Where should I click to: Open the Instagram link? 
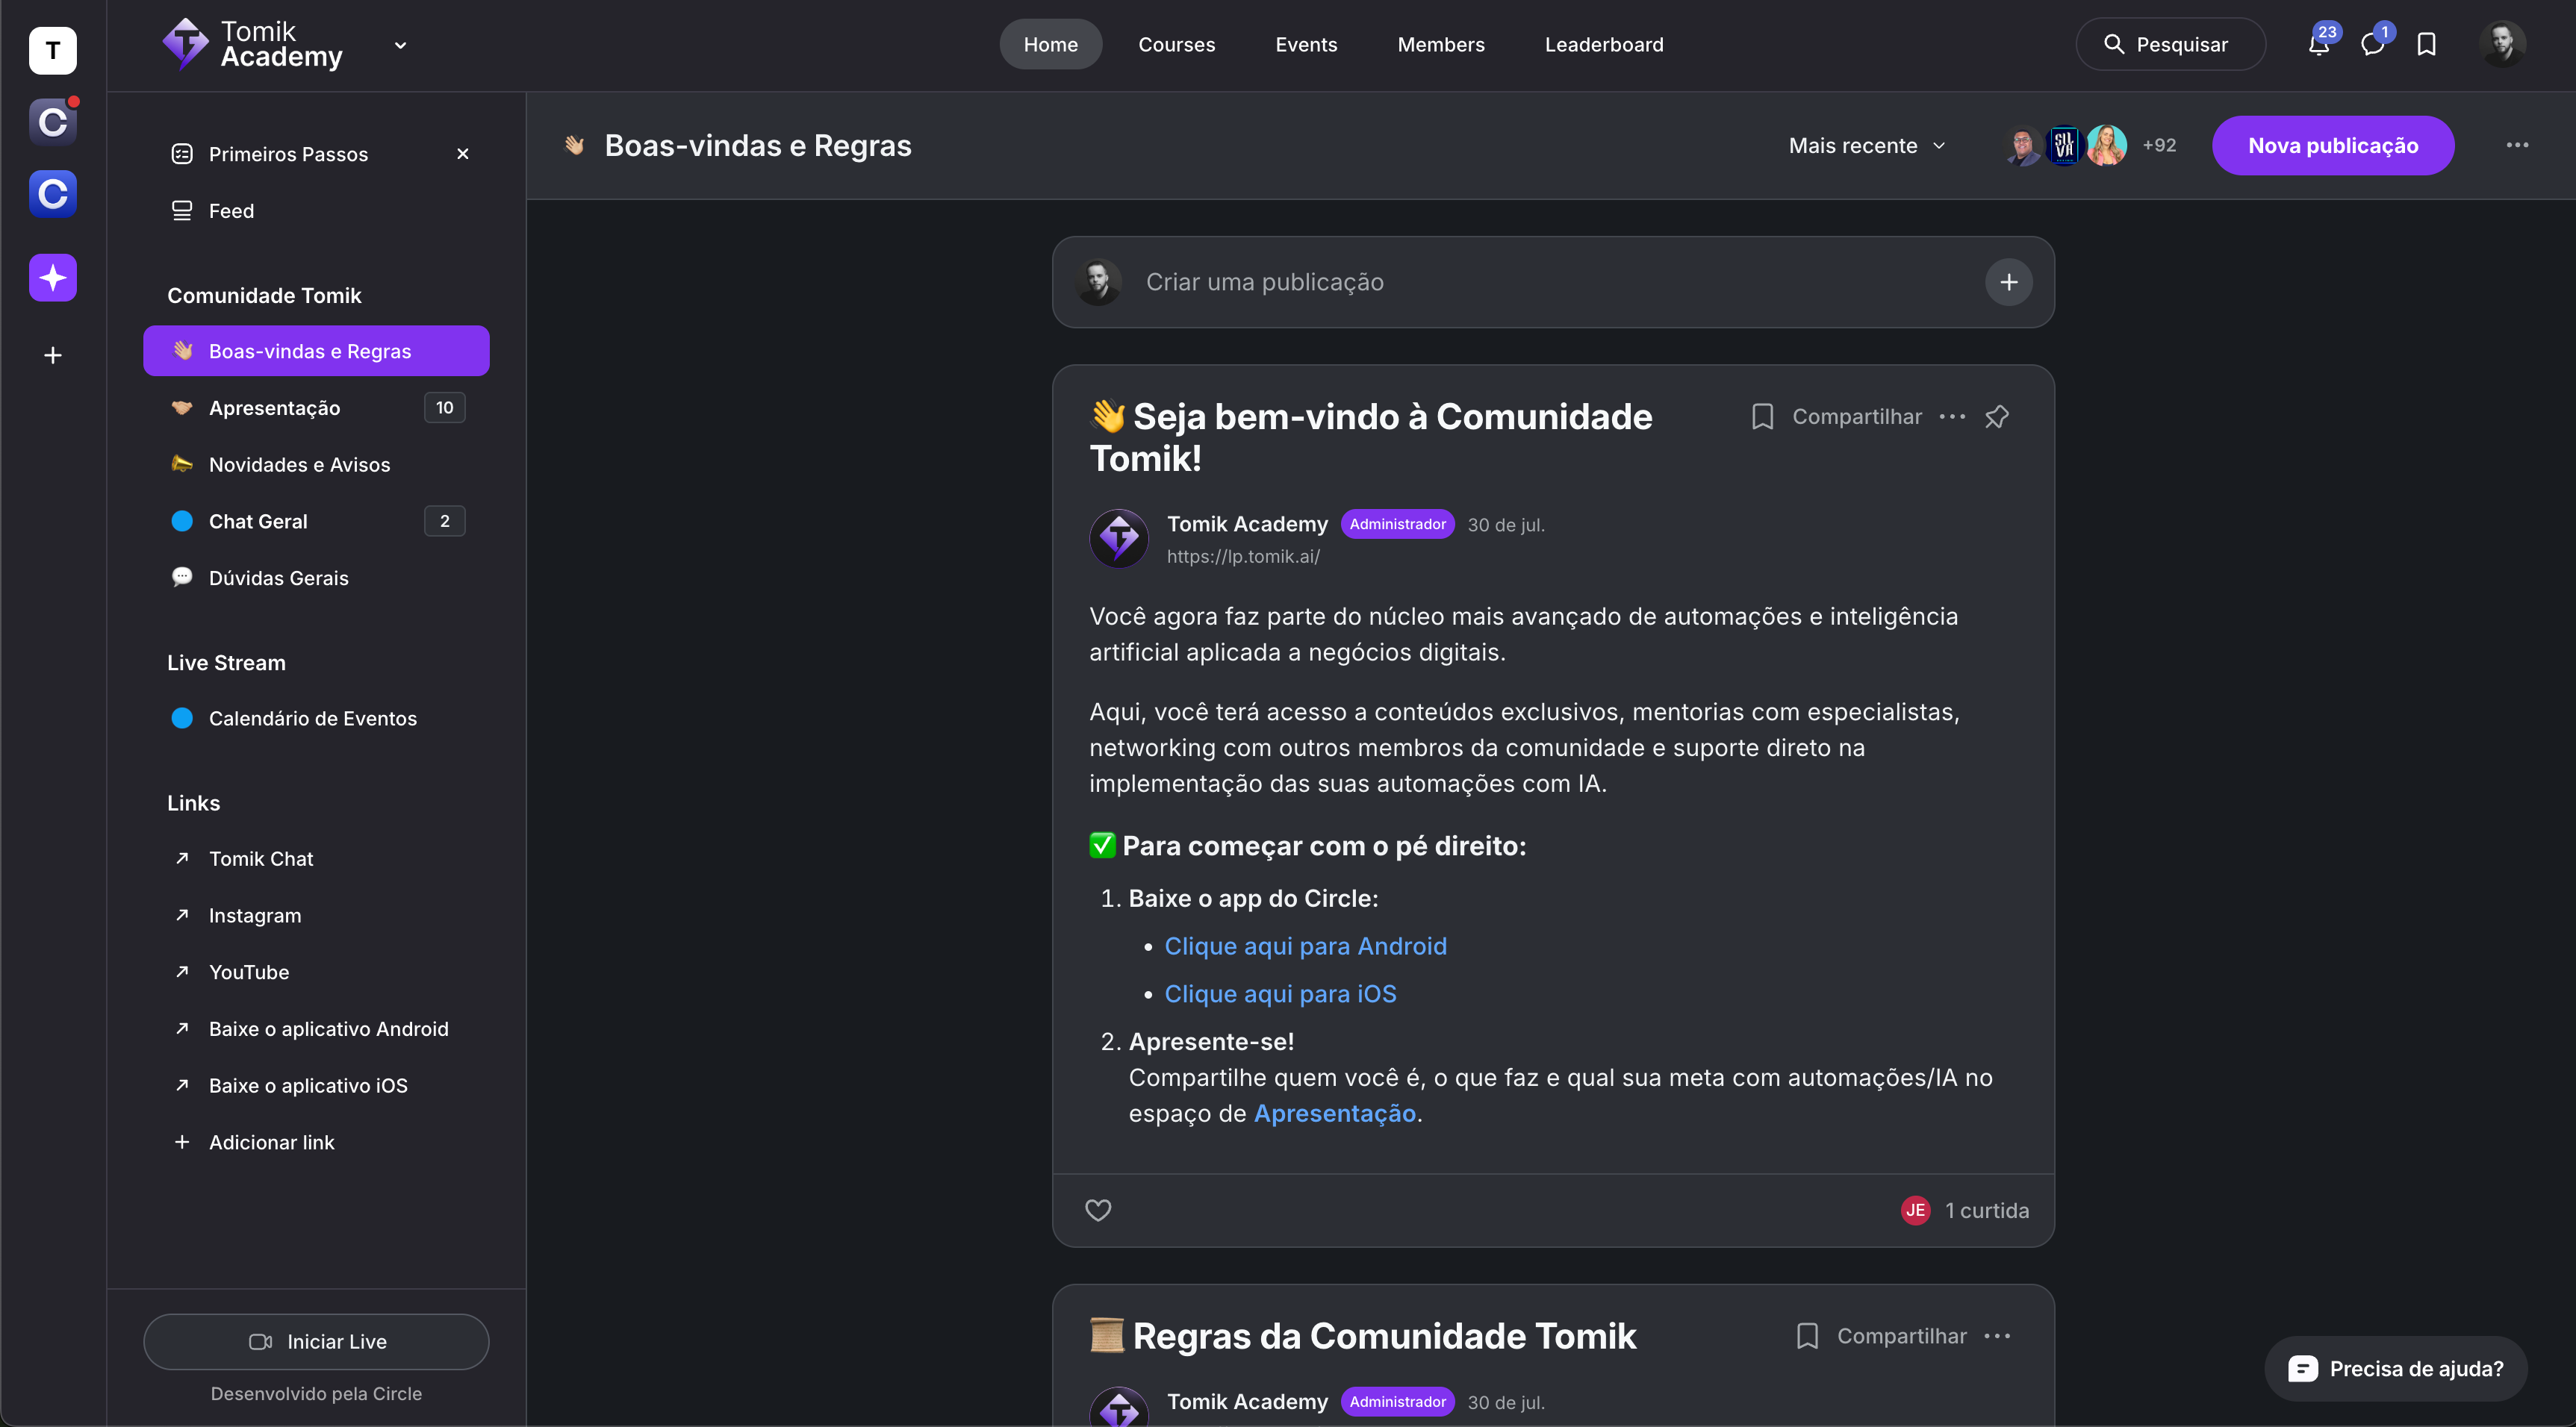click(316, 915)
